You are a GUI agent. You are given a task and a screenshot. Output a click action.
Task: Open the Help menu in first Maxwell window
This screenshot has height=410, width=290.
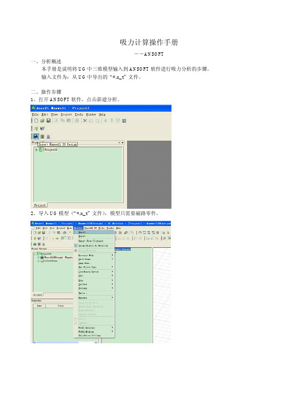(x=102, y=114)
